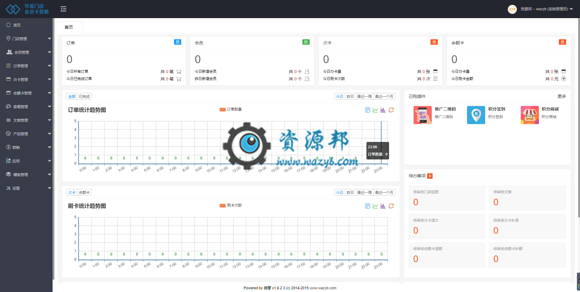Screen dimensions: 580x292
Task: Toggle the 刷卡次数 legend series
Action: (x=230, y=205)
